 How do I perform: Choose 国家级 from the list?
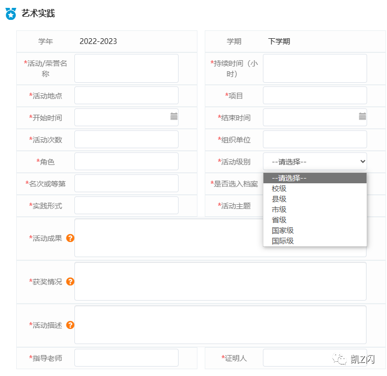[x=283, y=230]
